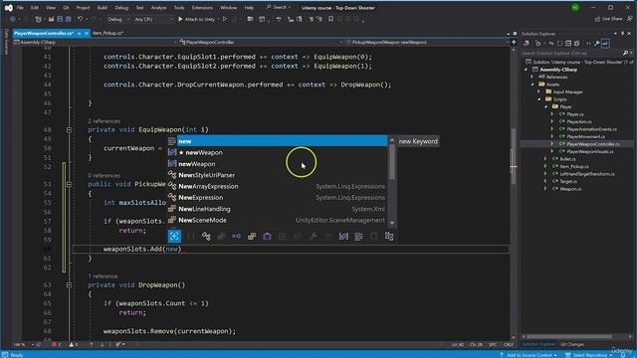Select the 'new' keyword completion item
Screen dimensions: 637x358
282,141
